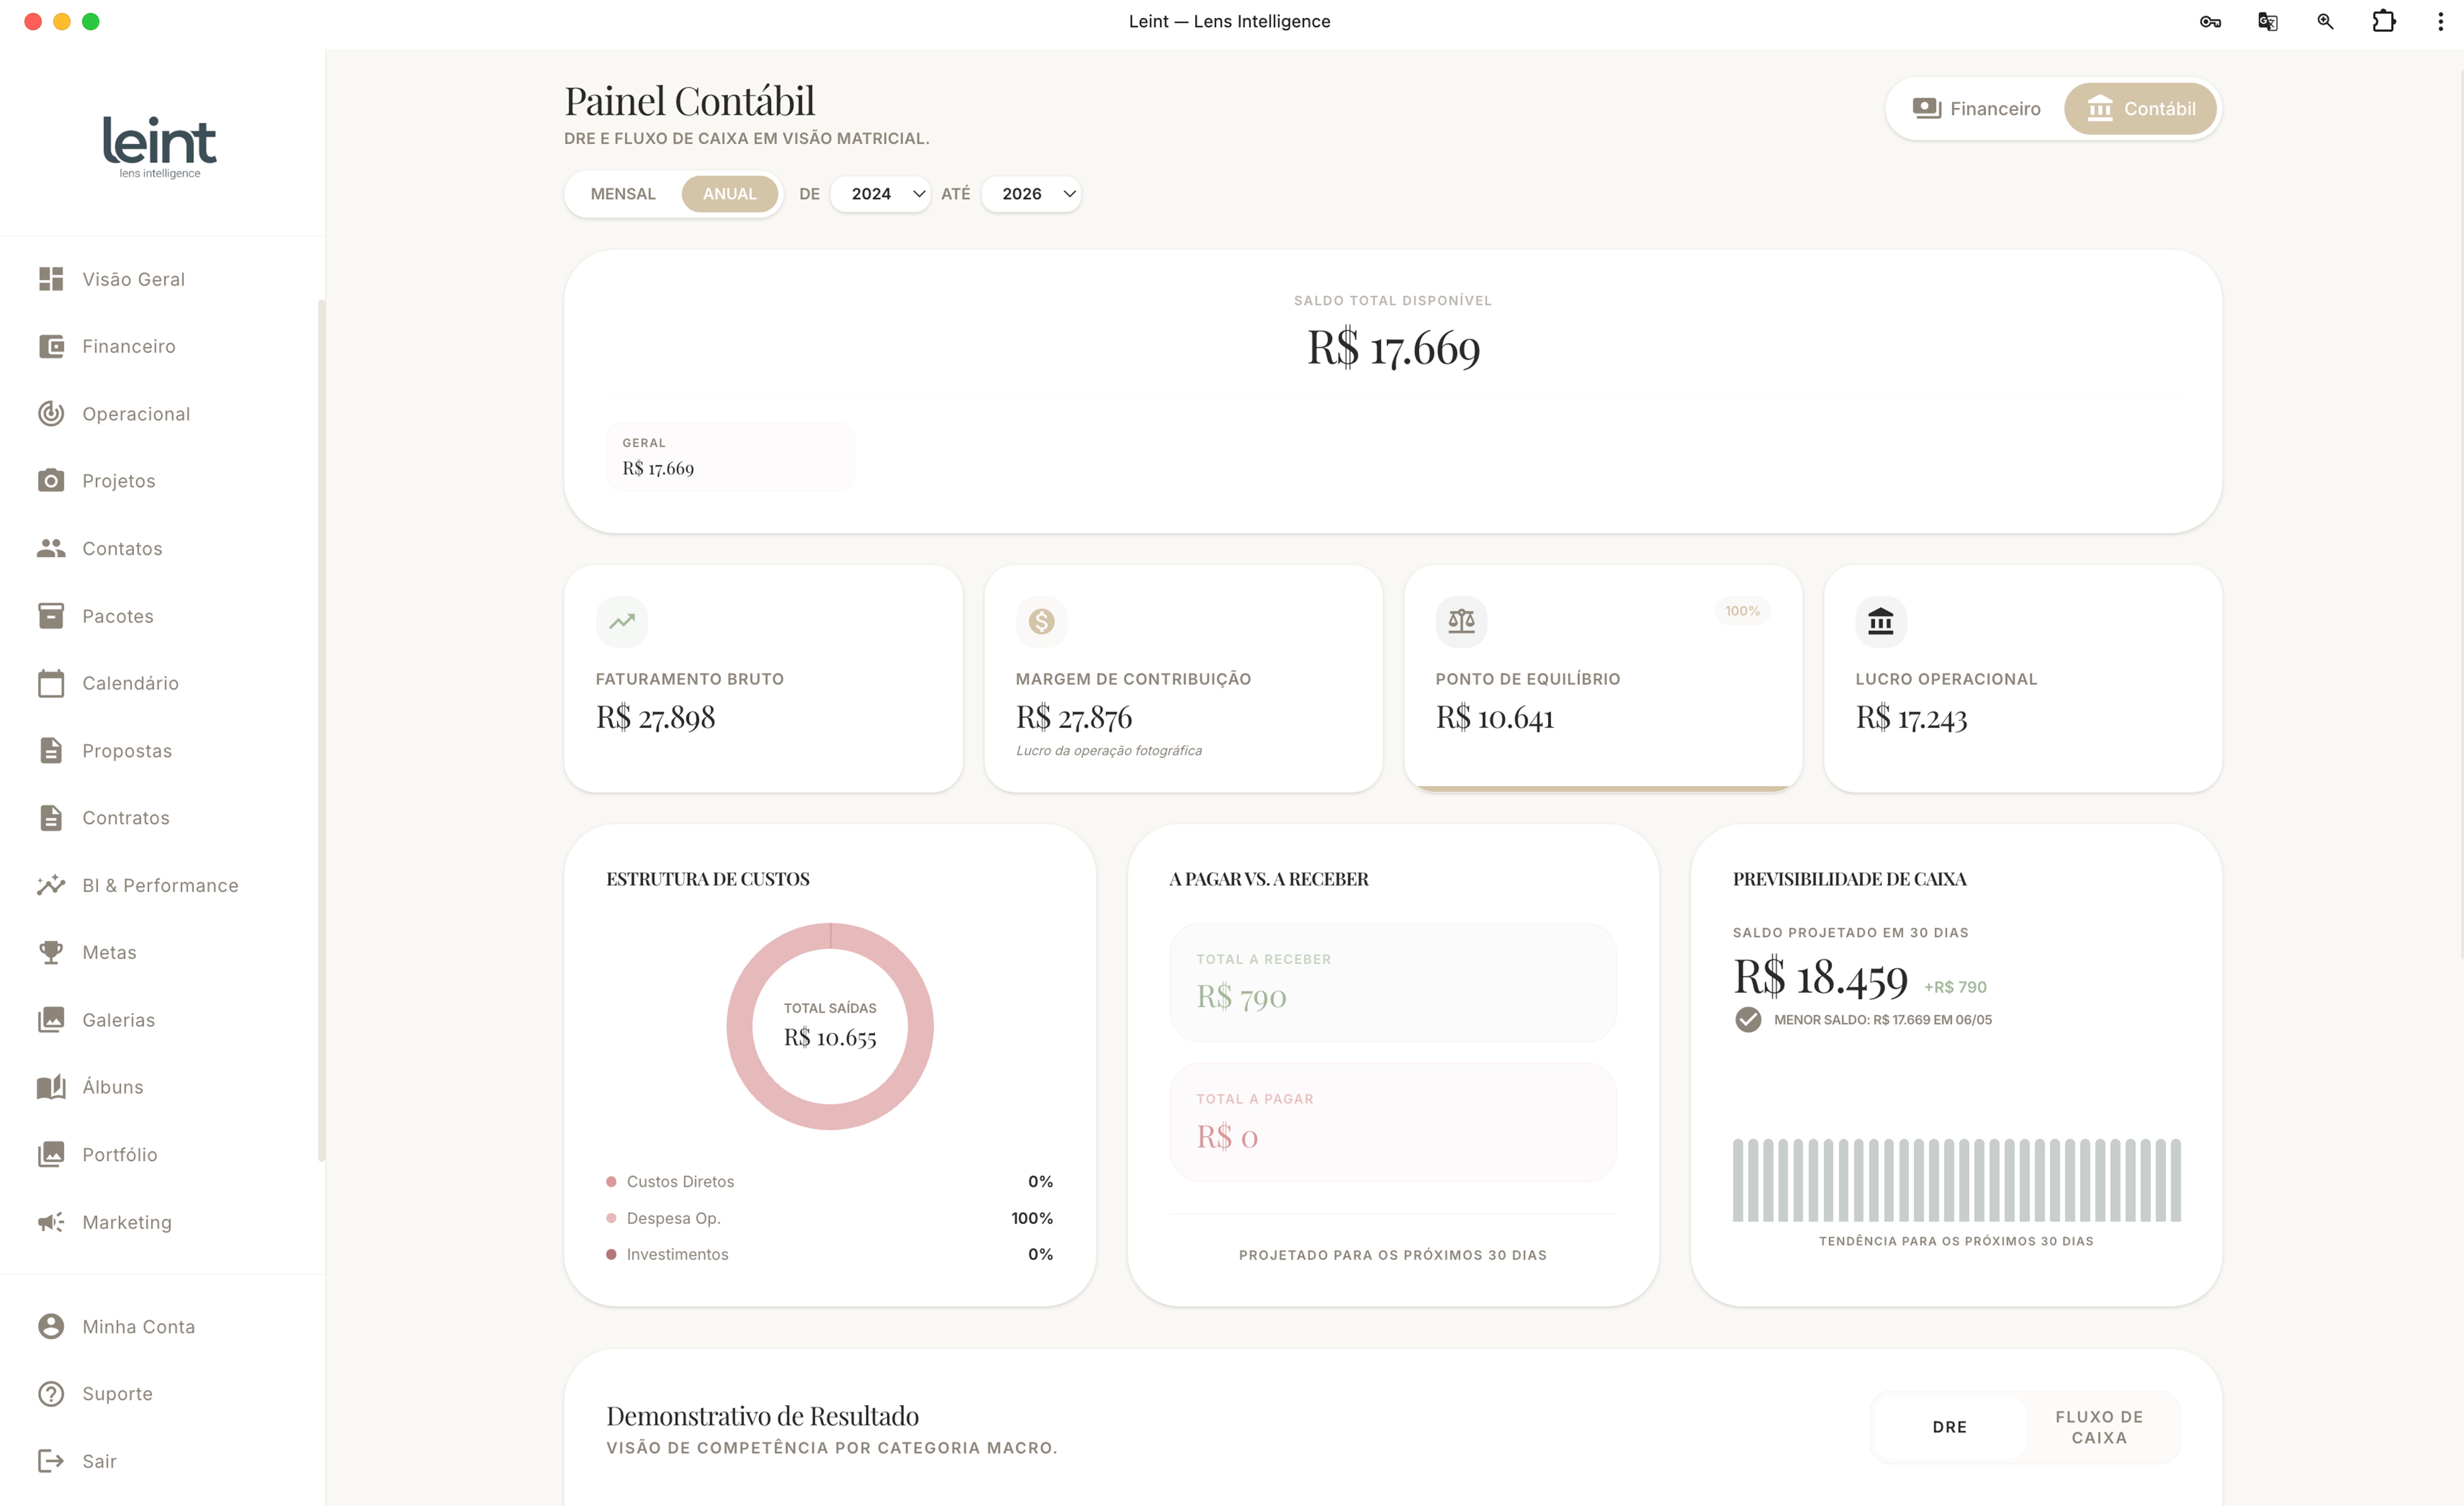Click the browser extensions puzzle icon
2464x1506 pixels.
(x=2384, y=21)
